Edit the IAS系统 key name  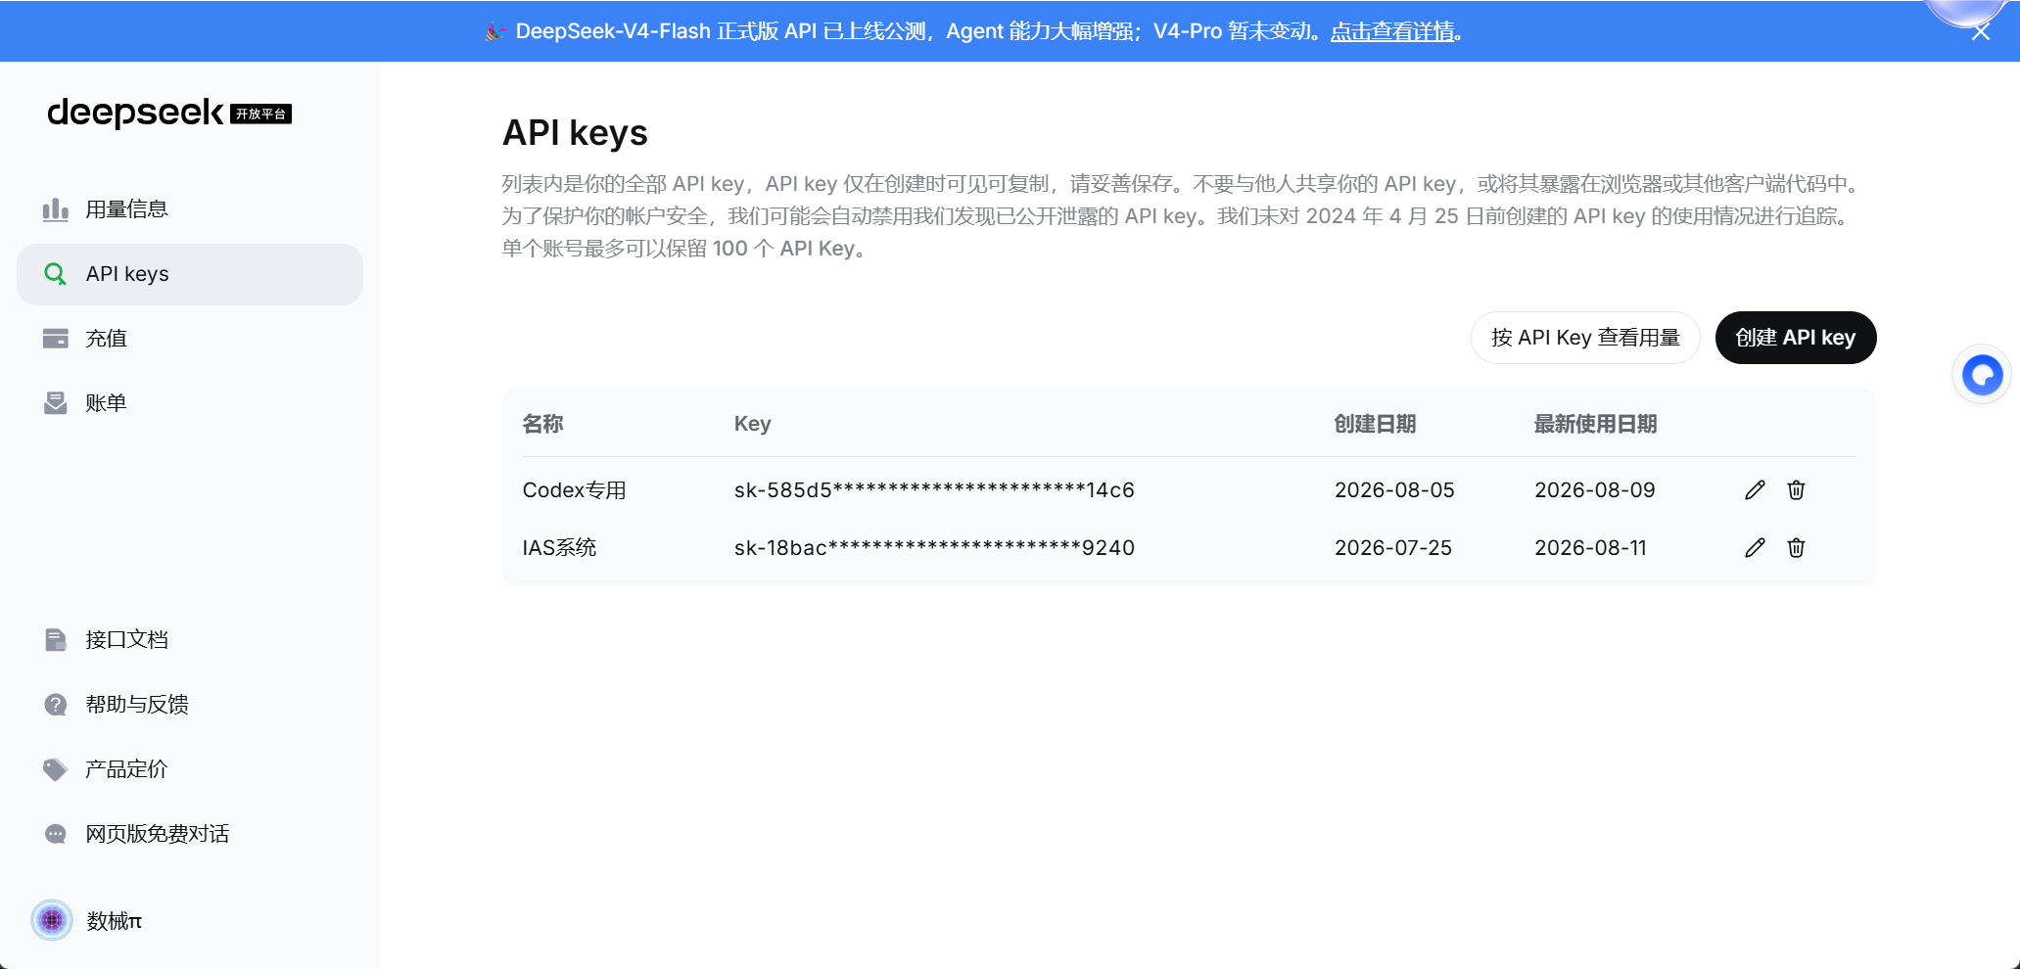(x=1755, y=548)
